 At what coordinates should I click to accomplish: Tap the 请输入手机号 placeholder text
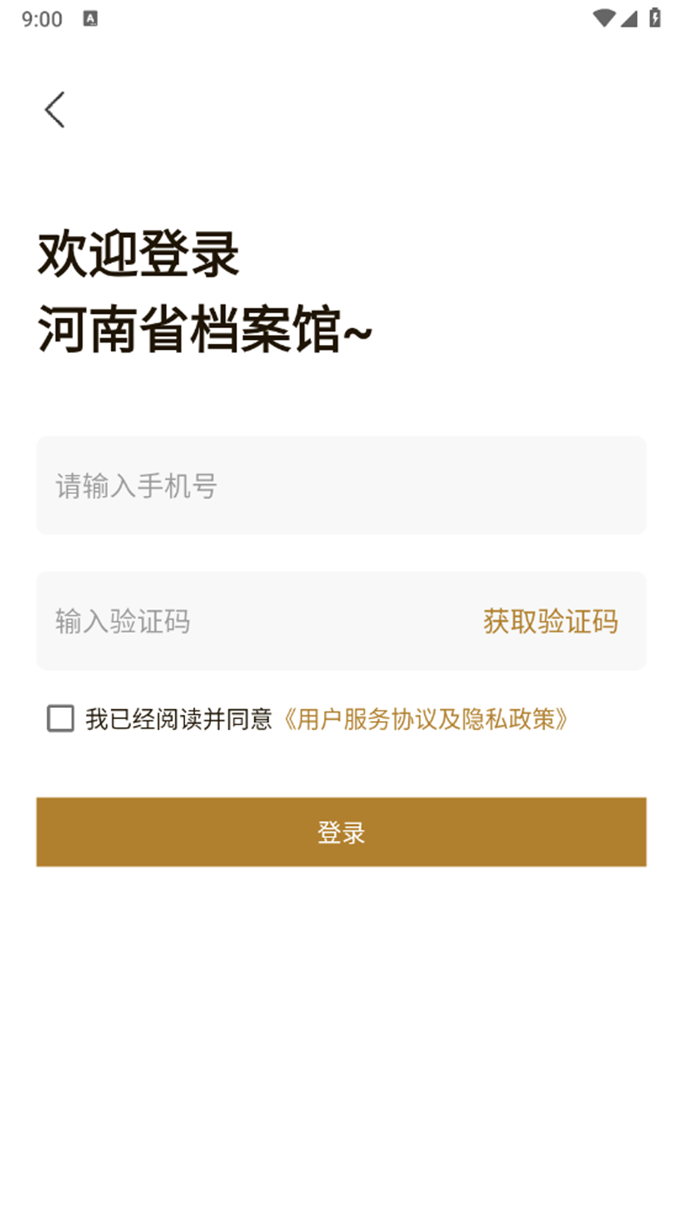pyautogui.click(x=137, y=486)
